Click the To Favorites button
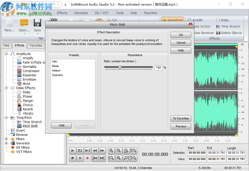The height and width of the screenshot is (171, 249). (181, 118)
